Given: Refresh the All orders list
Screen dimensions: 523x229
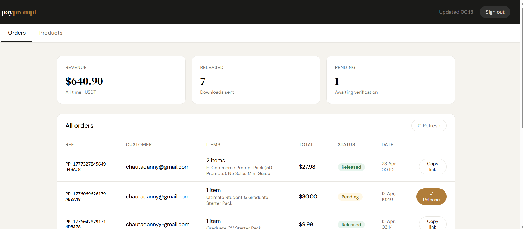Looking at the screenshot, I should pos(429,126).
